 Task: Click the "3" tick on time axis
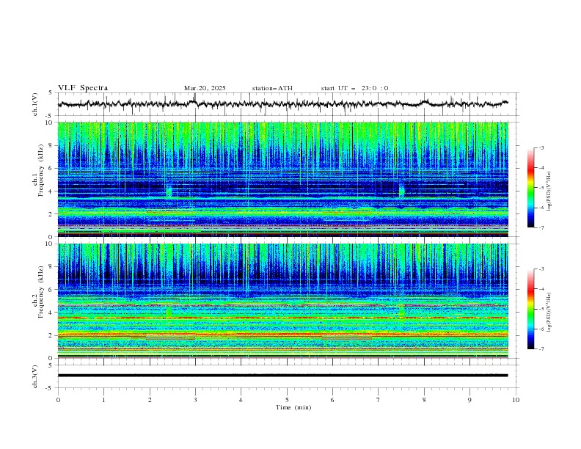(195, 400)
